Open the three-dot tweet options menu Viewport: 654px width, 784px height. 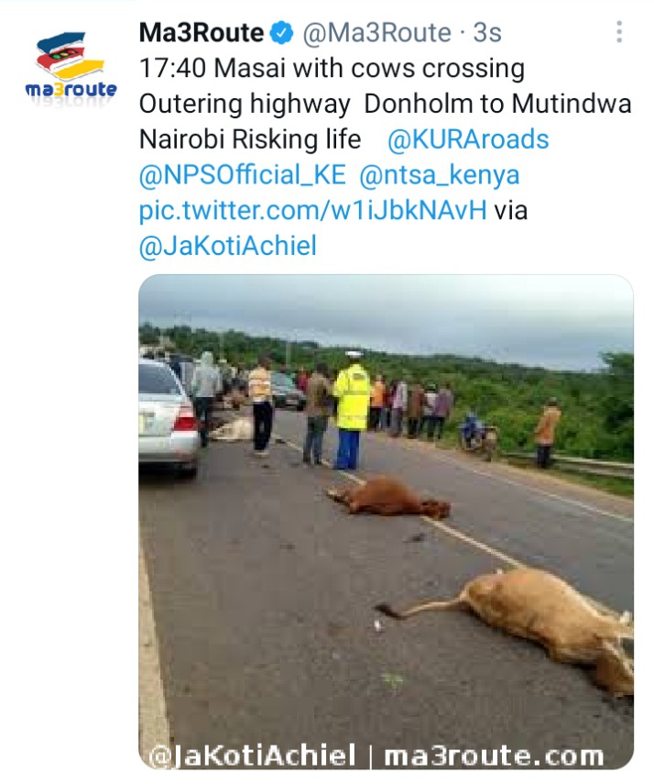[x=619, y=32]
